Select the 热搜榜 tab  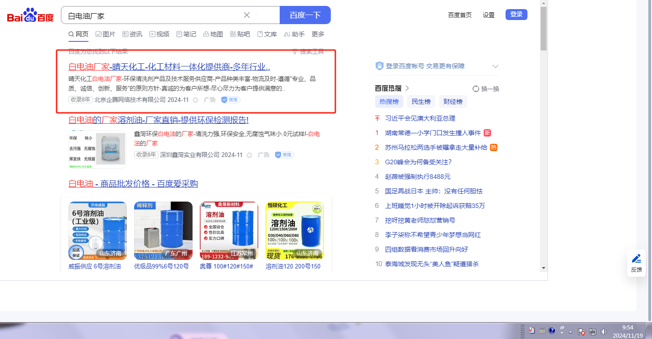(389, 101)
